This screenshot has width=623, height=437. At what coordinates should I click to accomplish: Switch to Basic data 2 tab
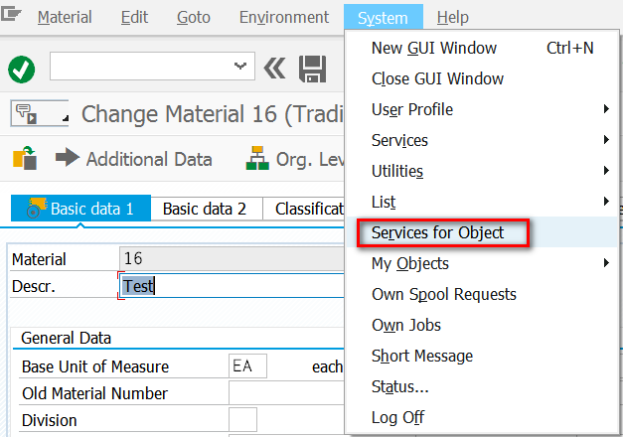tap(207, 209)
